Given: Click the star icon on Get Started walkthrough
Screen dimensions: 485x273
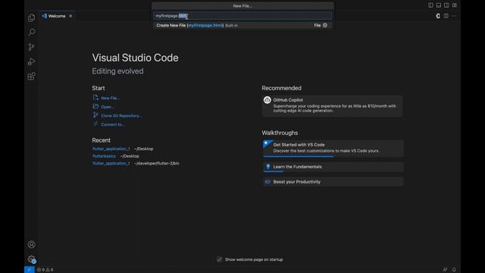Looking at the screenshot, I should click(x=268, y=143).
